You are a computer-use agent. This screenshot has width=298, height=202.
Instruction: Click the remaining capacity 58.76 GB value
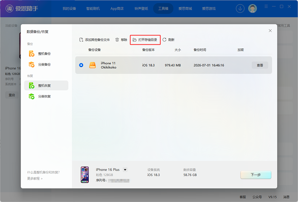[190, 175]
